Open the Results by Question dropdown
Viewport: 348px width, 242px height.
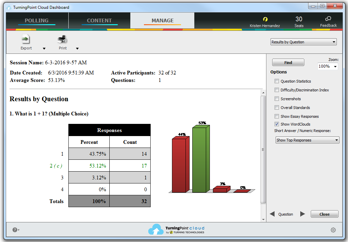tap(303, 42)
